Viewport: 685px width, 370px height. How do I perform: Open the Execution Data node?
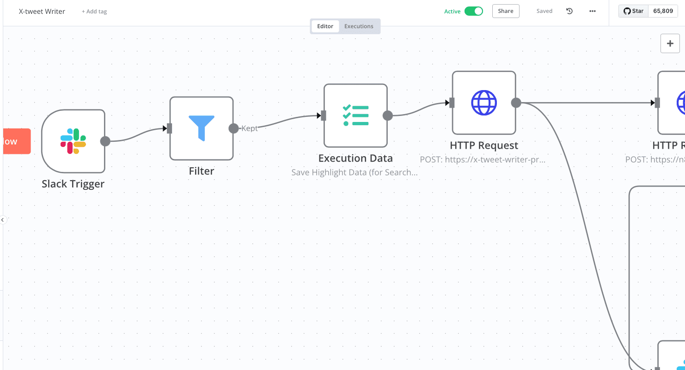(x=355, y=115)
